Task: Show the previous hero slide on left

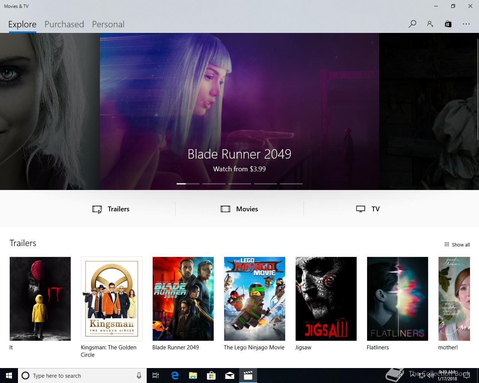Action: click(50, 111)
